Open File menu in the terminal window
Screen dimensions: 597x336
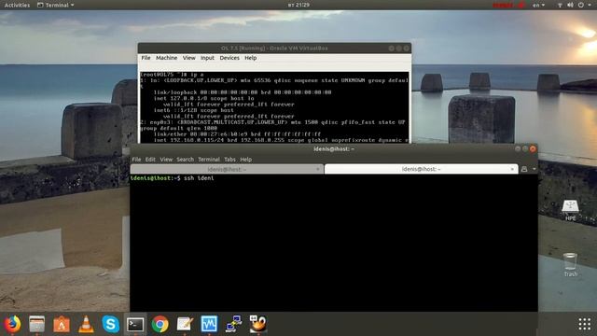pos(136,160)
